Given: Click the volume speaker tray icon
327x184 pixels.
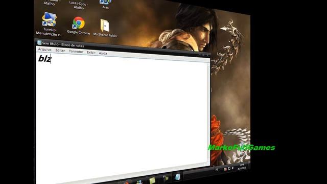Looking at the screenshot, I should (233, 168).
